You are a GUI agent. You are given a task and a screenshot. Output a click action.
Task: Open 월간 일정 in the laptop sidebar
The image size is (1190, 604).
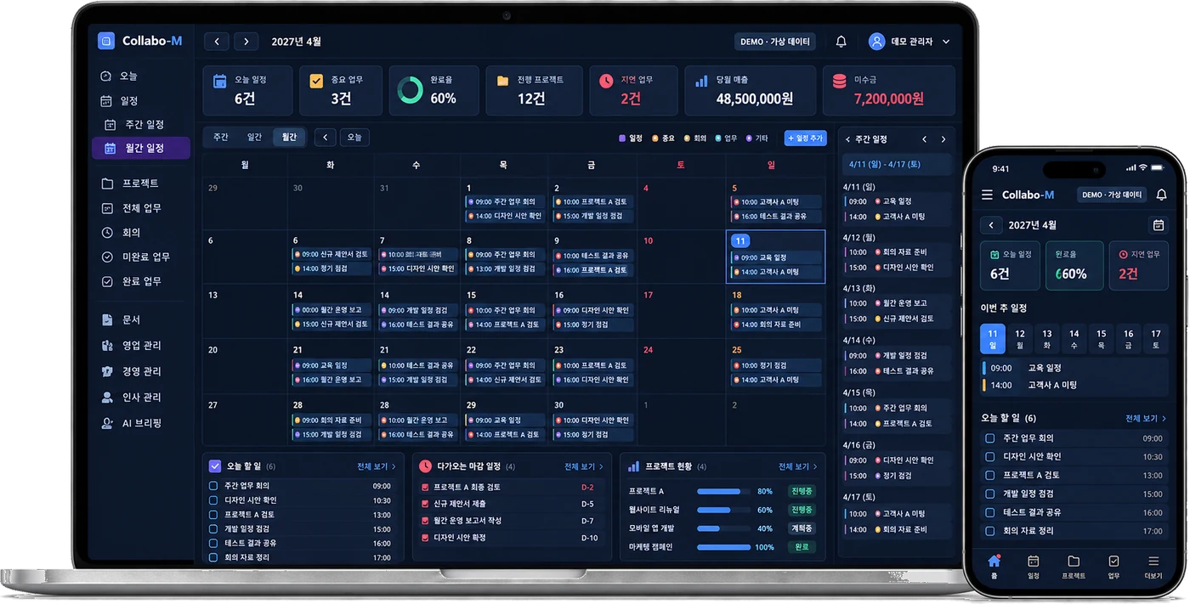point(141,148)
